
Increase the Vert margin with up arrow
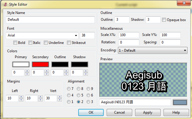click(x=60, y=97)
